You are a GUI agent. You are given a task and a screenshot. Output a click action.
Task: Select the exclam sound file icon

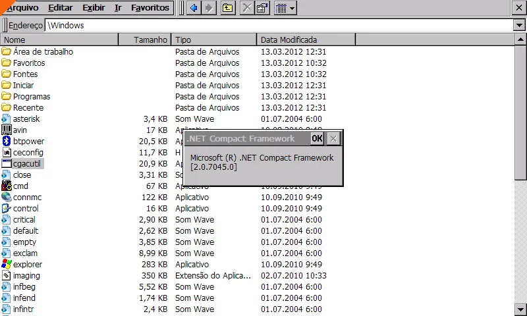tap(6, 253)
